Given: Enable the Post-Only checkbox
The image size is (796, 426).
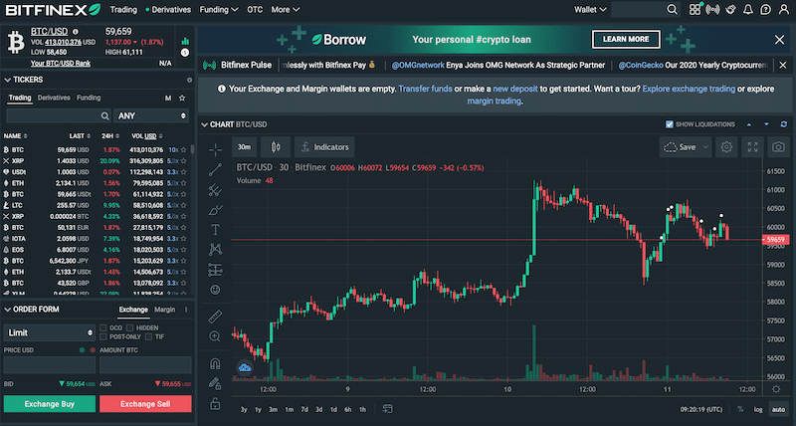Looking at the screenshot, I should (x=103, y=336).
